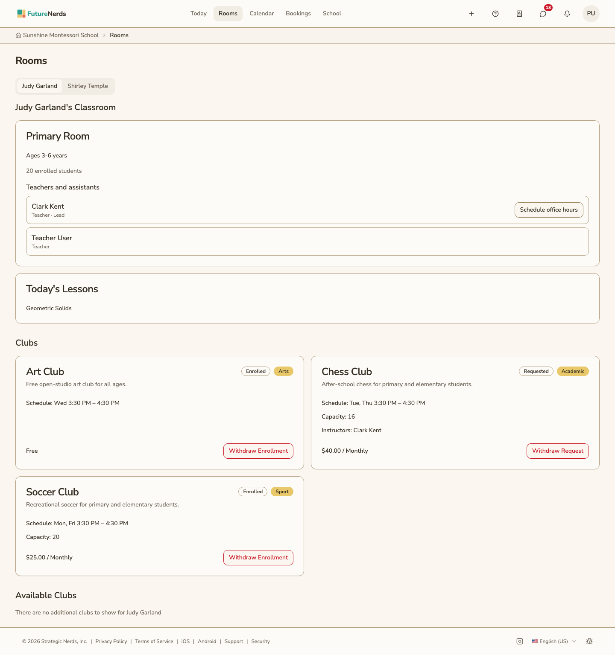
Task: Open the Calendar navigation item
Action: [x=262, y=14]
